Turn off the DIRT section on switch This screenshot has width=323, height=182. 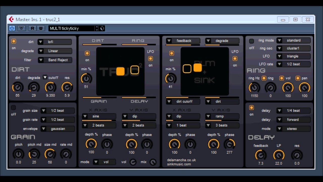[x=14, y=41]
